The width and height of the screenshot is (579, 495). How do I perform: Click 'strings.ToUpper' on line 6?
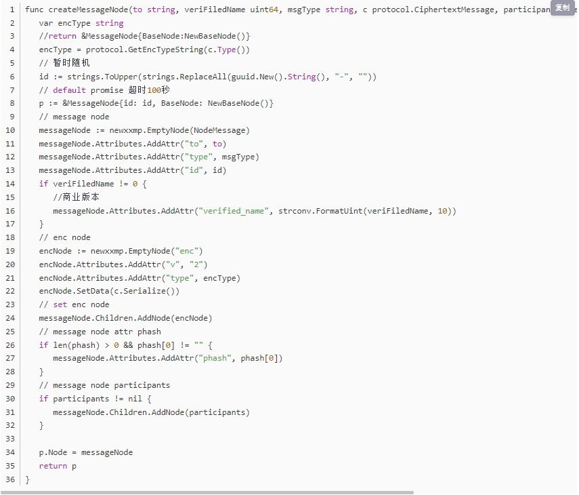(x=102, y=77)
